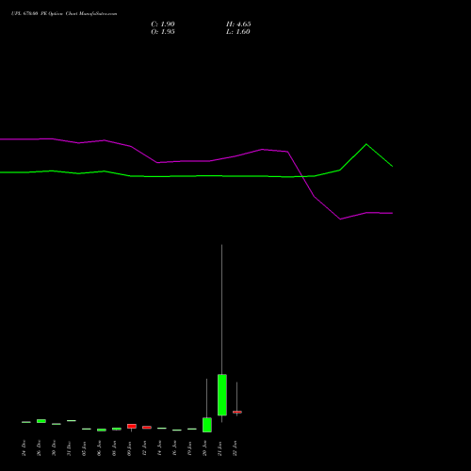Click the green candle for 08 Jan
The image size is (471, 471).
pos(117,429)
